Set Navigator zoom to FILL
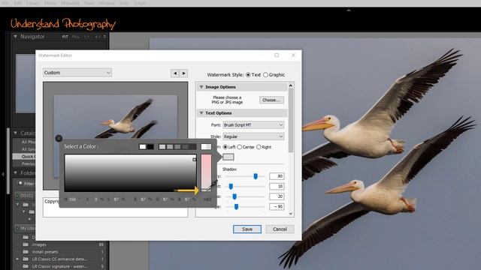481x270 pixels. pos(76,37)
